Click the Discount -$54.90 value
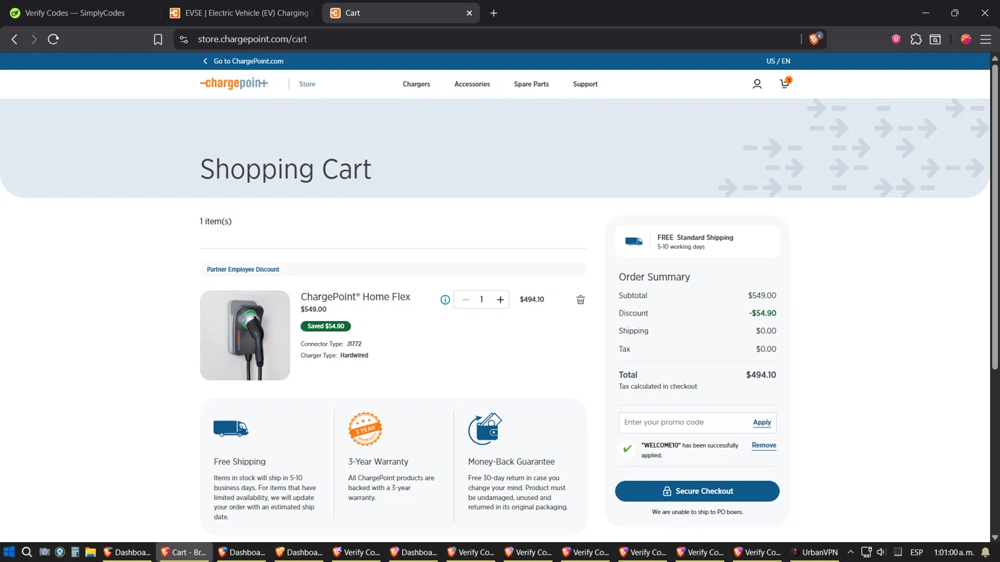 click(762, 313)
